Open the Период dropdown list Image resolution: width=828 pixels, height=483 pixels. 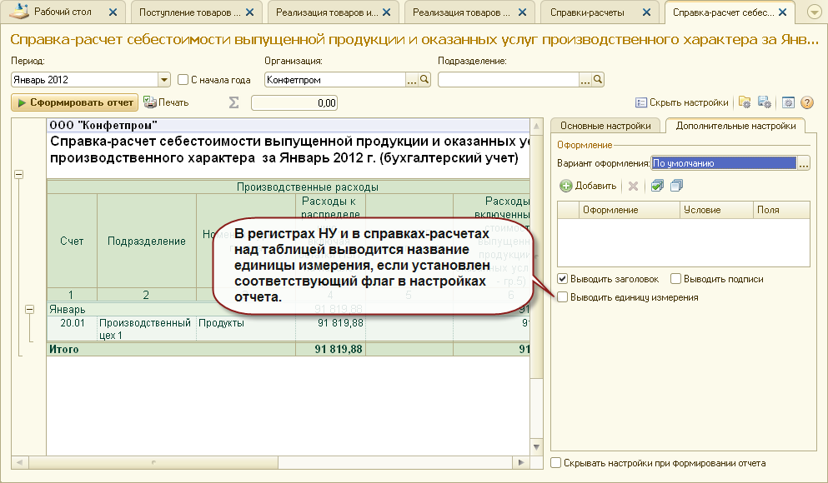(163, 80)
